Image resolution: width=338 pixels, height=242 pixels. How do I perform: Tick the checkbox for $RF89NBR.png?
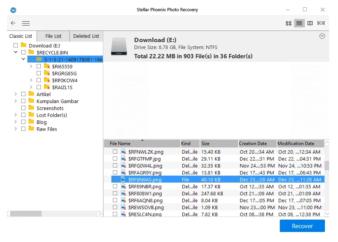[115, 186]
